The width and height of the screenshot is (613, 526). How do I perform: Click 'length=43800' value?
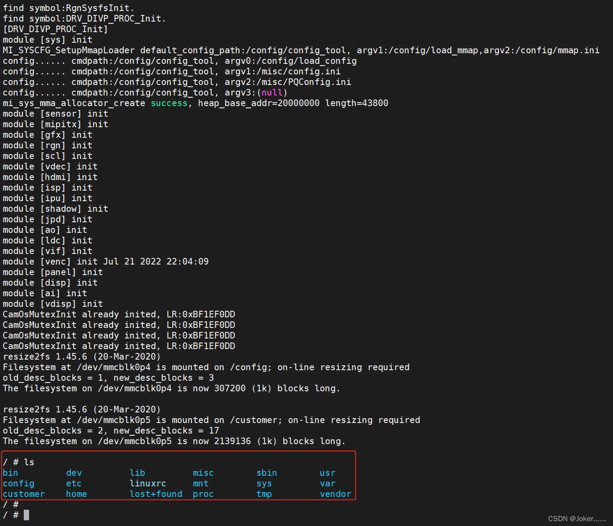pyautogui.click(x=357, y=103)
